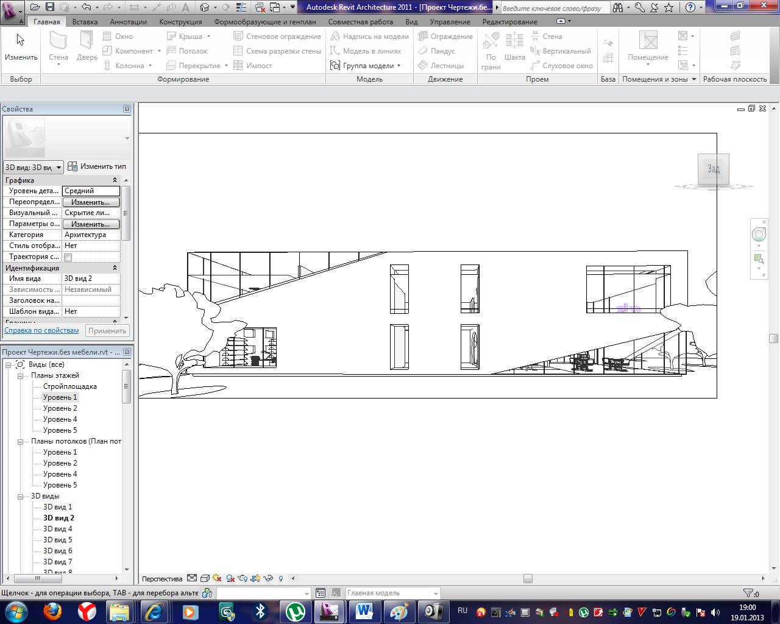Click the Undo arrow icon

point(86,7)
